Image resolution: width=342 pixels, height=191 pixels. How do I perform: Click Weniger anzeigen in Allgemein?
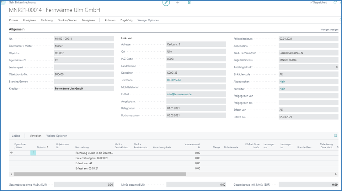click(329, 30)
